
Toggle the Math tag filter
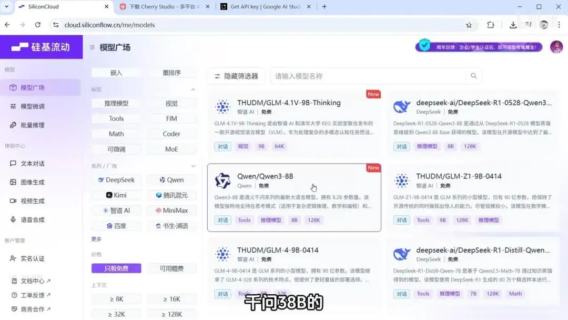[116, 134]
